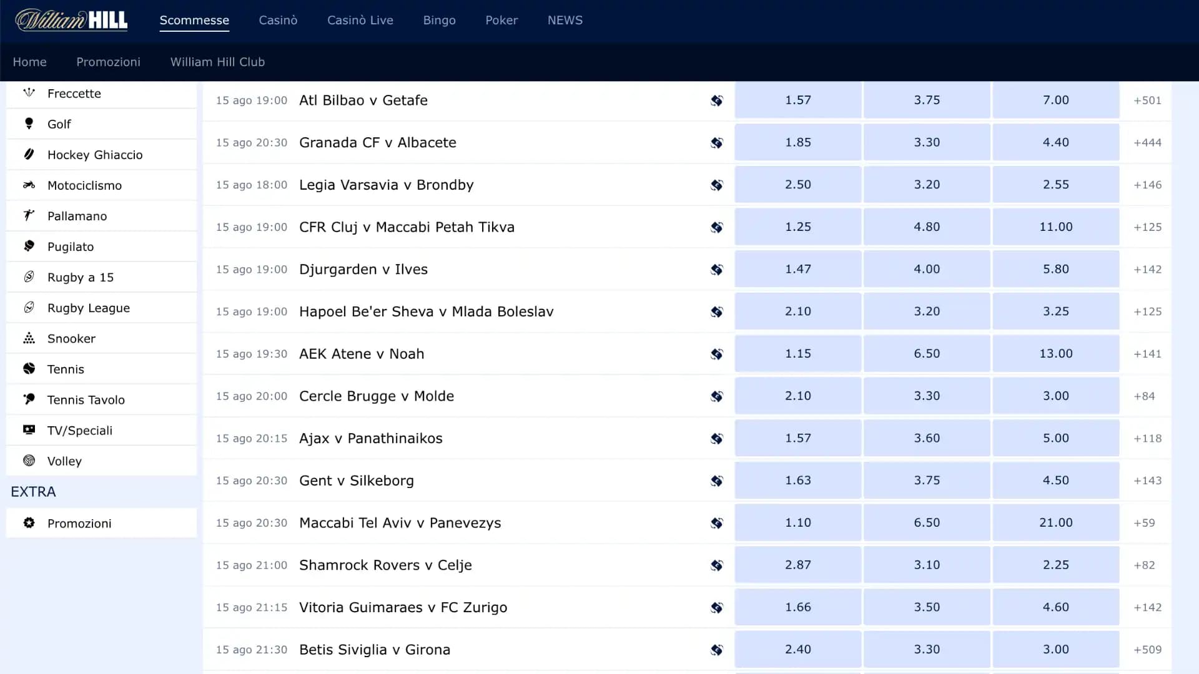Image resolution: width=1199 pixels, height=674 pixels.
Task: Click the William Hill logo
Action: (x=71, y=20)
